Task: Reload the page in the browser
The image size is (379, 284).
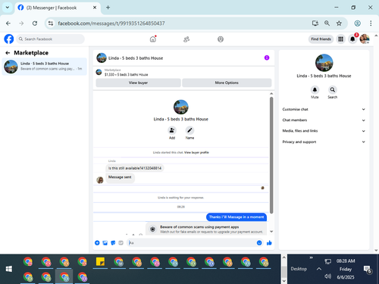Action: (35, 23)
